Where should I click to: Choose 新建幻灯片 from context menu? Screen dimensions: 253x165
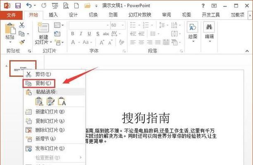point(54,111)
